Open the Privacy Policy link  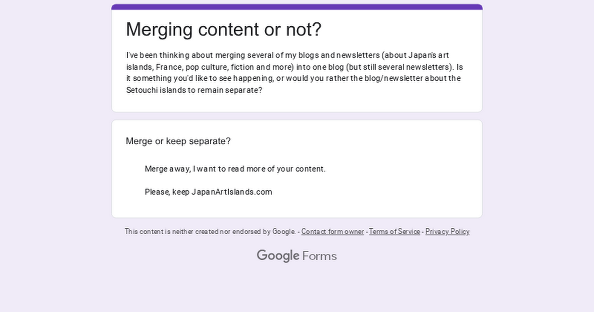tap(447, 232)
